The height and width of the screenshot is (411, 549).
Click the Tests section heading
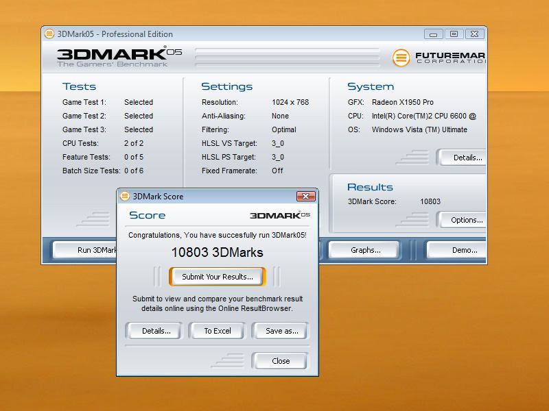[x=79, y=87]
